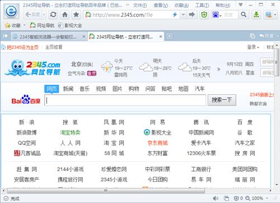This screenshot has height=203, width=280.
Task: Select the 图片 search tab
Action: click(x=117, y=89)
